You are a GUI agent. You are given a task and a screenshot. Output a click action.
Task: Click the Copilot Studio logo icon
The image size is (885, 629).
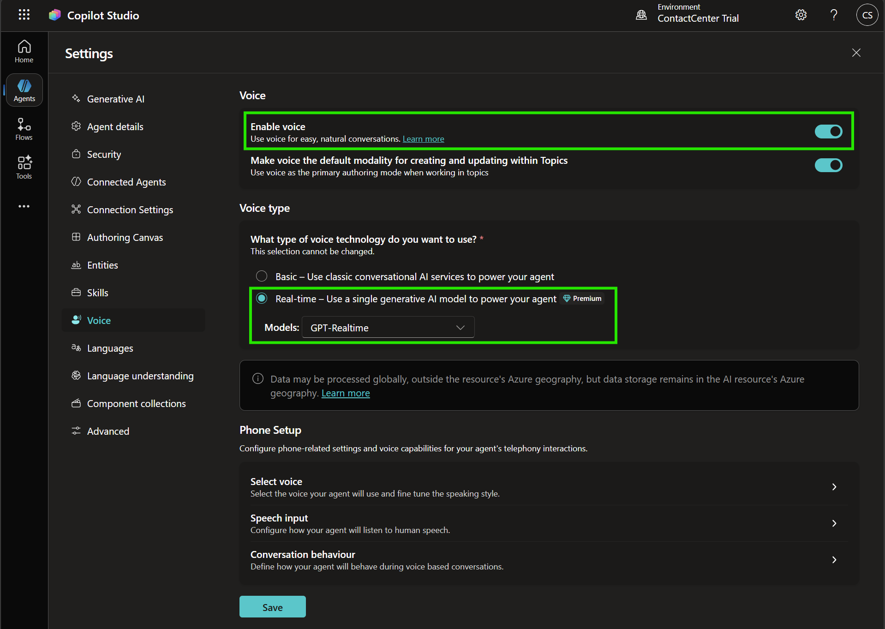click(x=55, y=15)
